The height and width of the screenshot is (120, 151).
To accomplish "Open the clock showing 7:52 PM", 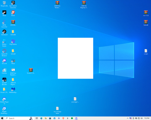I will [147, 118].
